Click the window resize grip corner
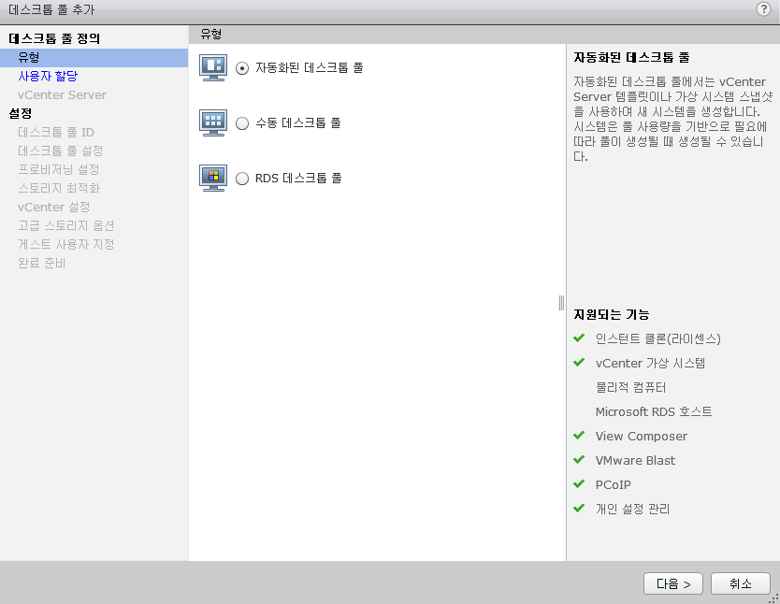780x604 pixels. click(x=774, y=598)
